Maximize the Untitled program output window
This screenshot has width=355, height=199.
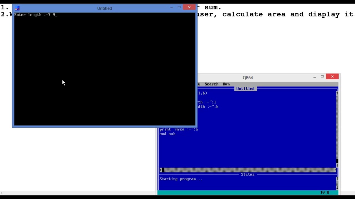pos(179,7)
